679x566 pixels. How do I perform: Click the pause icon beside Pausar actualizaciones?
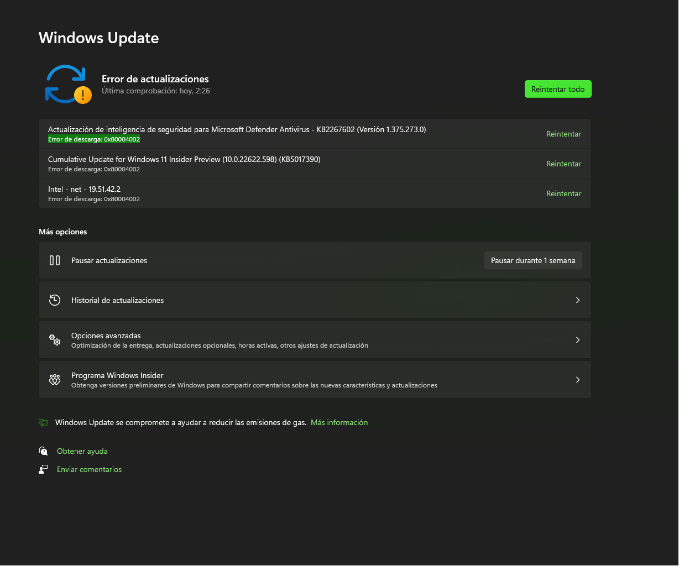[55, 260]
